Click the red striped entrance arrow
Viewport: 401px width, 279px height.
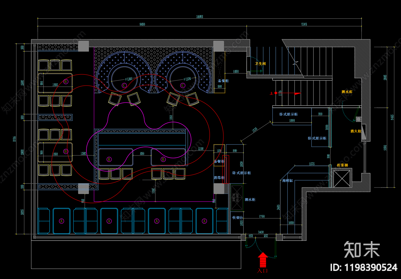[262, 259]
